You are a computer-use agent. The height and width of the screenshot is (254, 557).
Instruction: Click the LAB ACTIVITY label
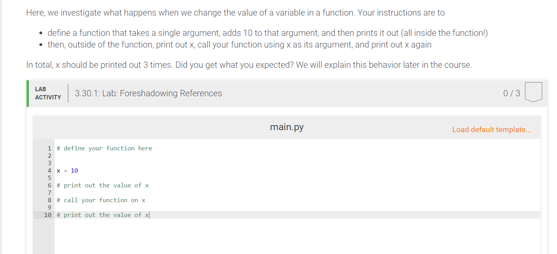[x=48, y=93]
